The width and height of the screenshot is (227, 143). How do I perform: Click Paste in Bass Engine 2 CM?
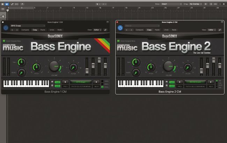[157, 30]
